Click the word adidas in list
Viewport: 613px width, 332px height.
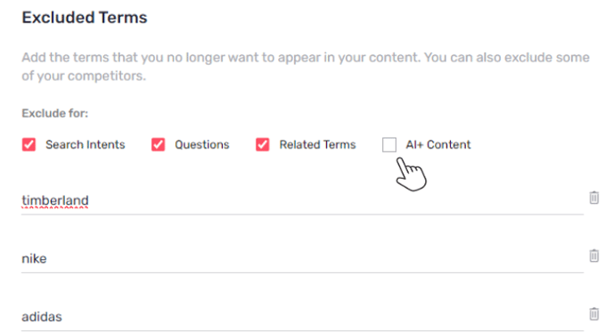coord(42,317)
